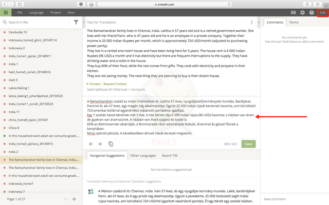Select 'india_home2_ajshara_20140915' string

coord(31,144)
